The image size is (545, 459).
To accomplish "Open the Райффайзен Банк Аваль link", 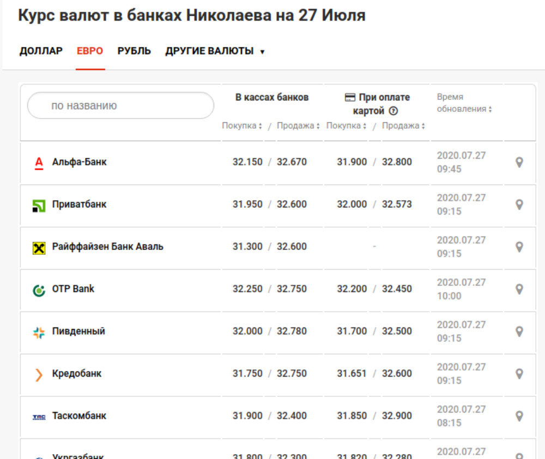I will pyautogui.click(x=107, y=247).
